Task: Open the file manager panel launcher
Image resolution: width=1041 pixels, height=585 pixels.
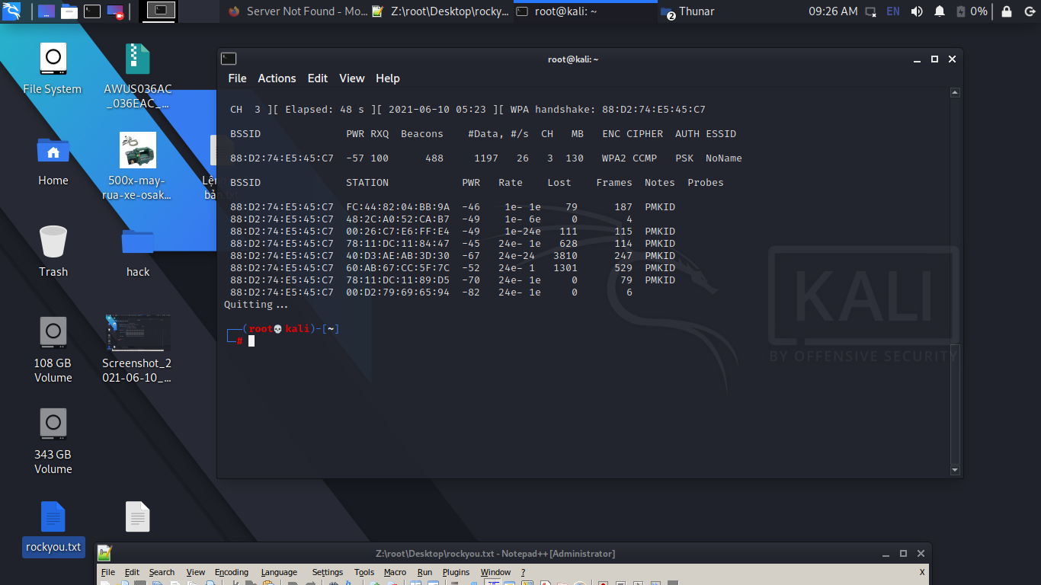Action: pyautogui.click(x=69, y=11)
